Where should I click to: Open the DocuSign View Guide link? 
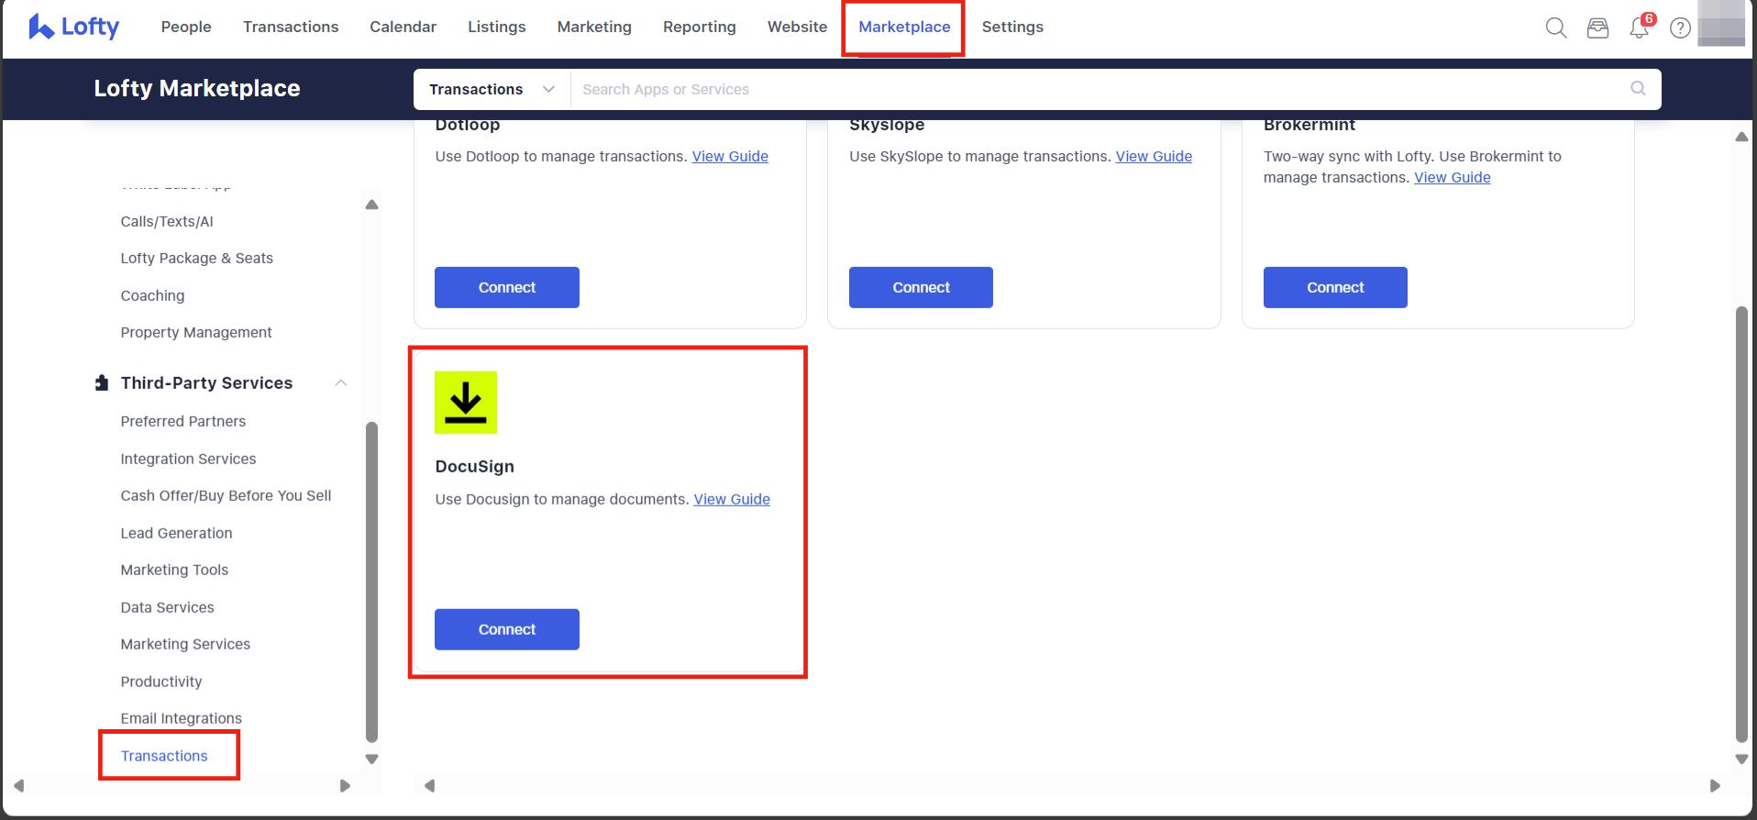[x=732, y=499]
